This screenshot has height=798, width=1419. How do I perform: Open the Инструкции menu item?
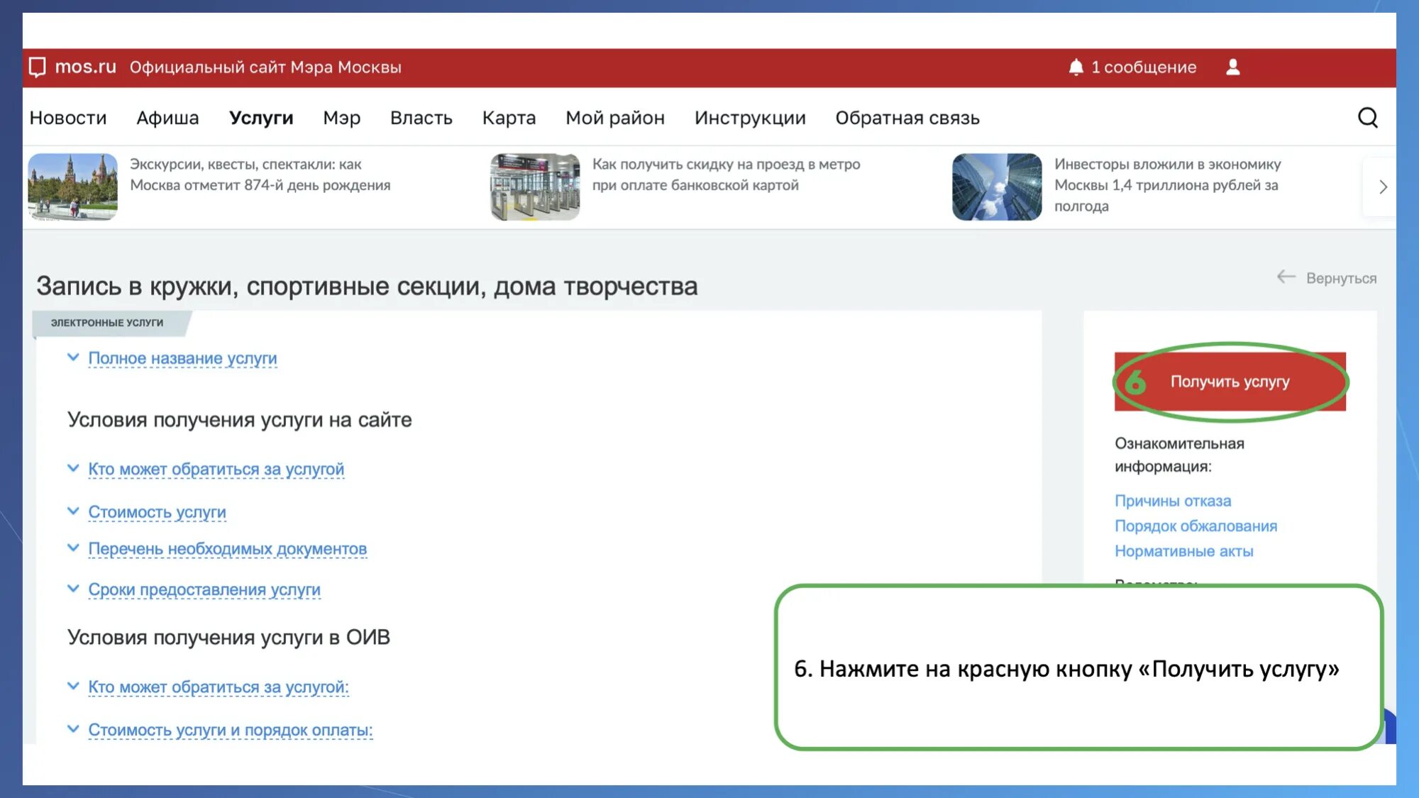pos(750,118)
